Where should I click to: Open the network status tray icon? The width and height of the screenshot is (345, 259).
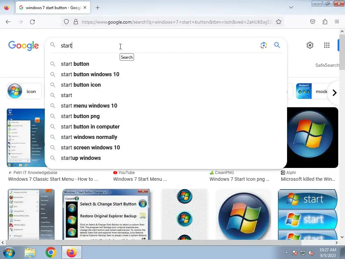(303, 253)
